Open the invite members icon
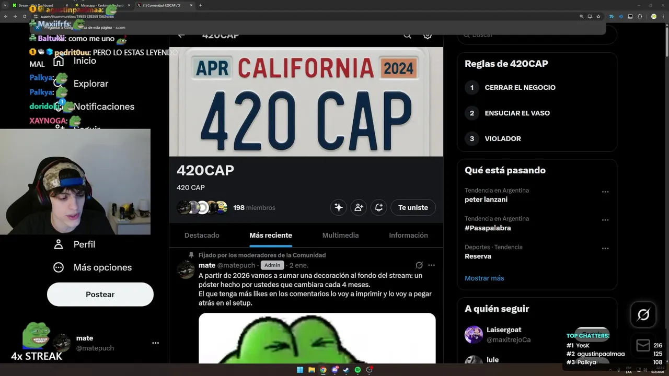669x376 pixels. pyautogui.click(x=359, y=207)
